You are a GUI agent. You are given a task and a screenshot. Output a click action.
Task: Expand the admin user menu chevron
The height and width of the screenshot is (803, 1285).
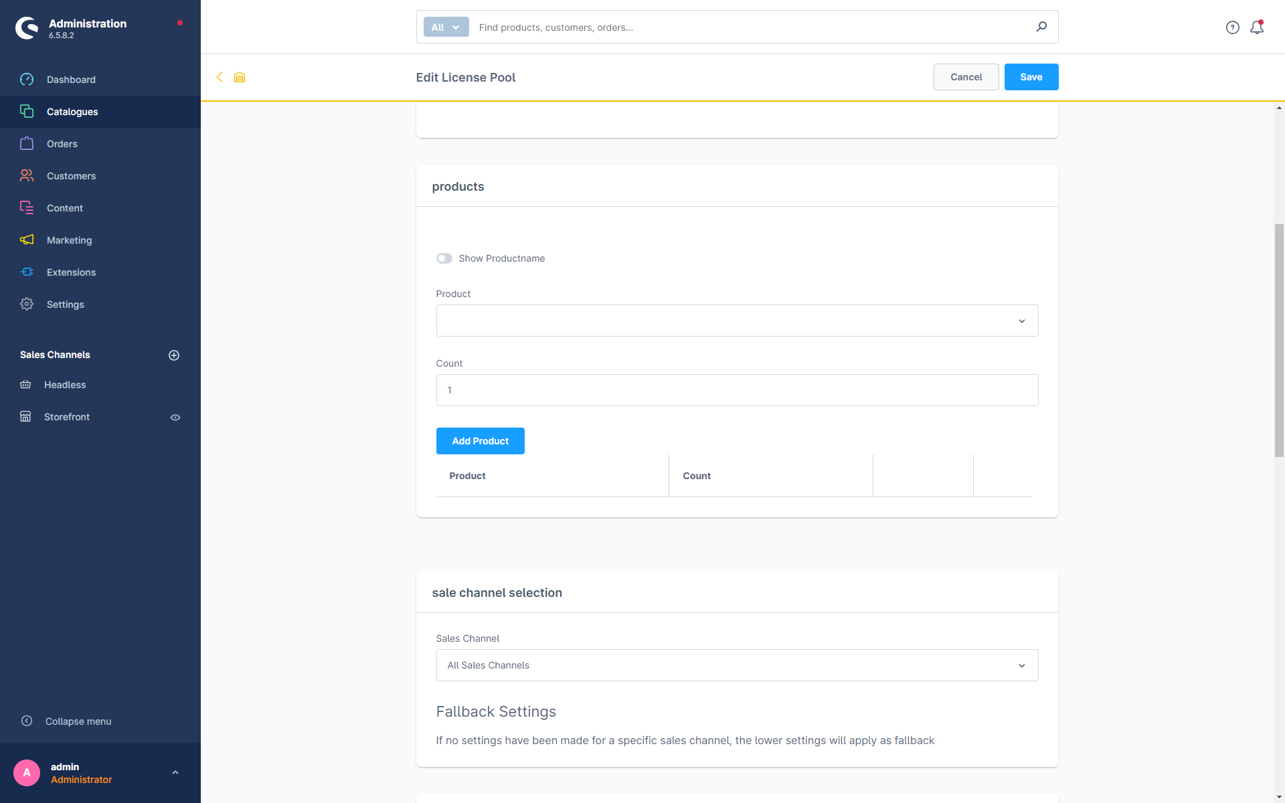coord(175,773)
